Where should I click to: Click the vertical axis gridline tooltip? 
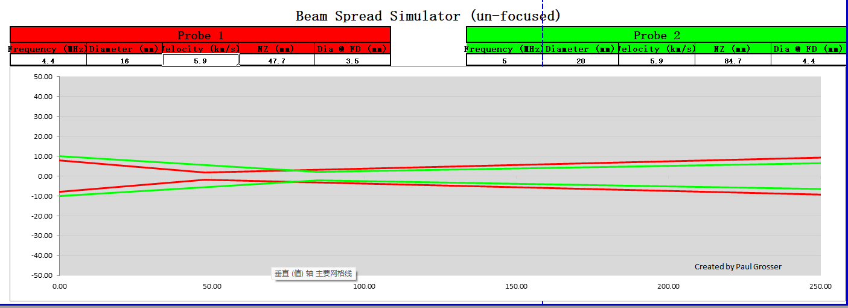[313, 274]
